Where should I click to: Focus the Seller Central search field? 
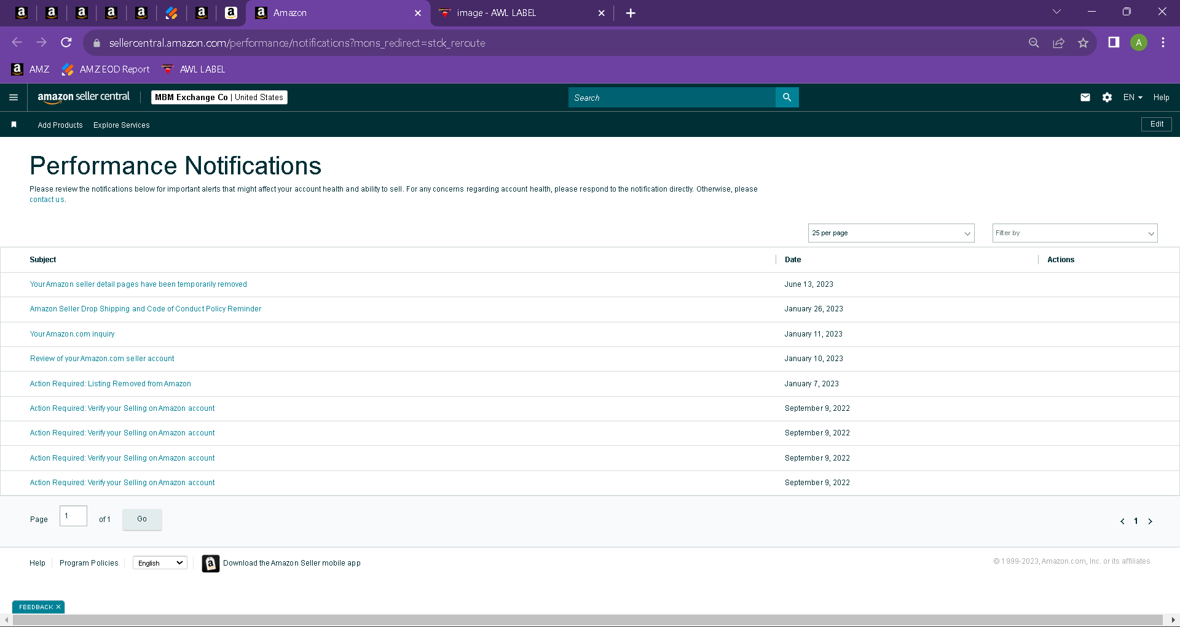click(672, 97)
